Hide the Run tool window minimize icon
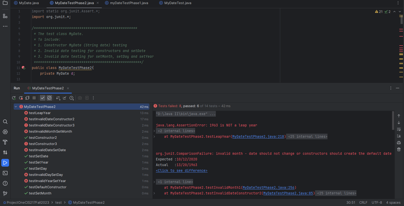404x206 pixels. 398,88
